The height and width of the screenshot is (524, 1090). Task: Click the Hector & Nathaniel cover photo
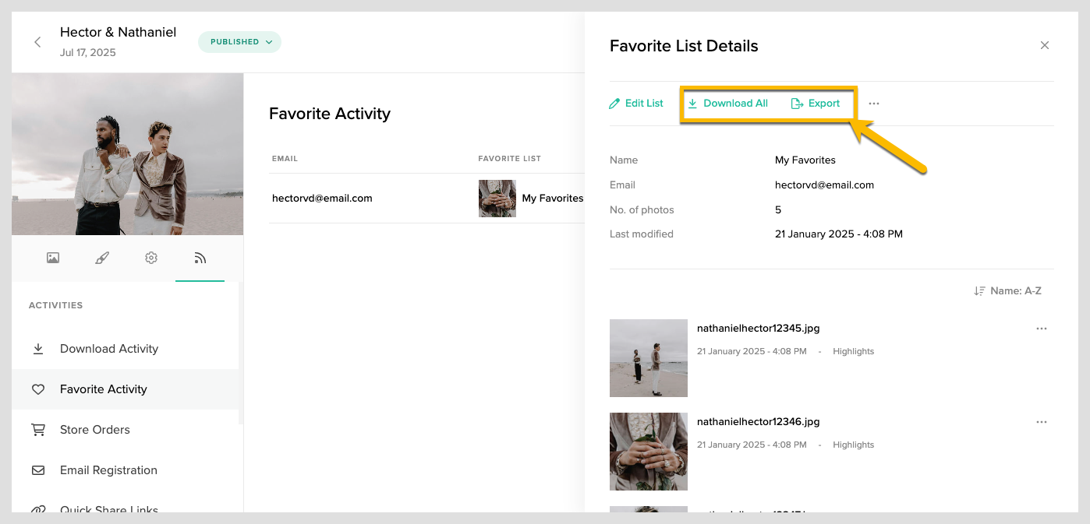coord(127,154)
